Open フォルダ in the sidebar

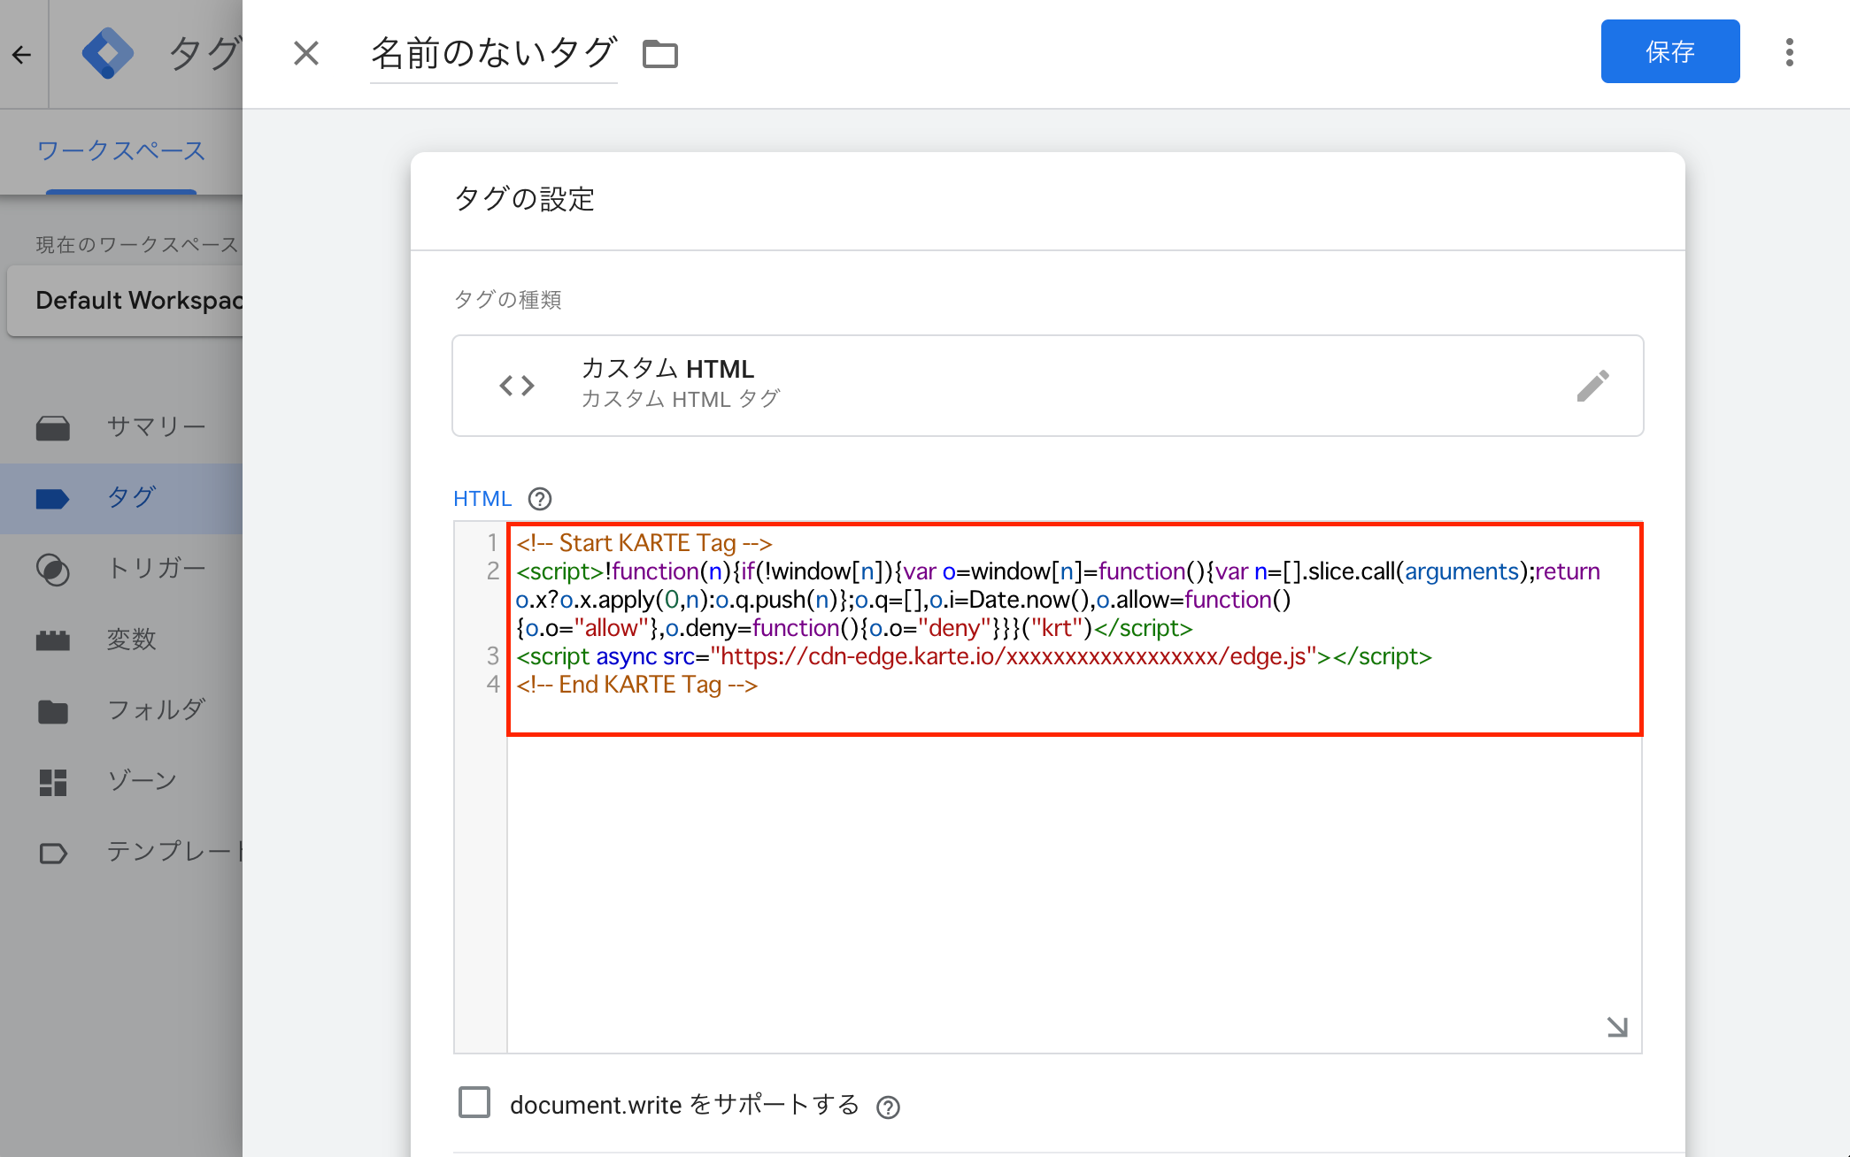click(121, 710)
